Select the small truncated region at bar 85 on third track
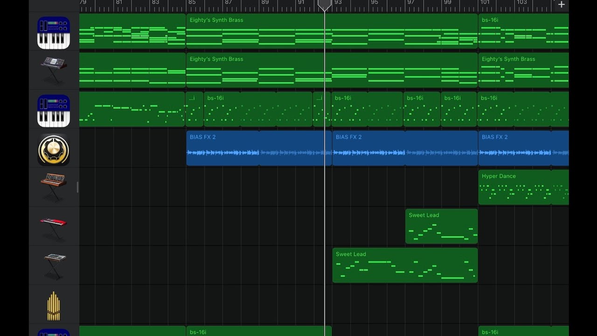Viewport: 597px width, 336px height. pos(194,109)
